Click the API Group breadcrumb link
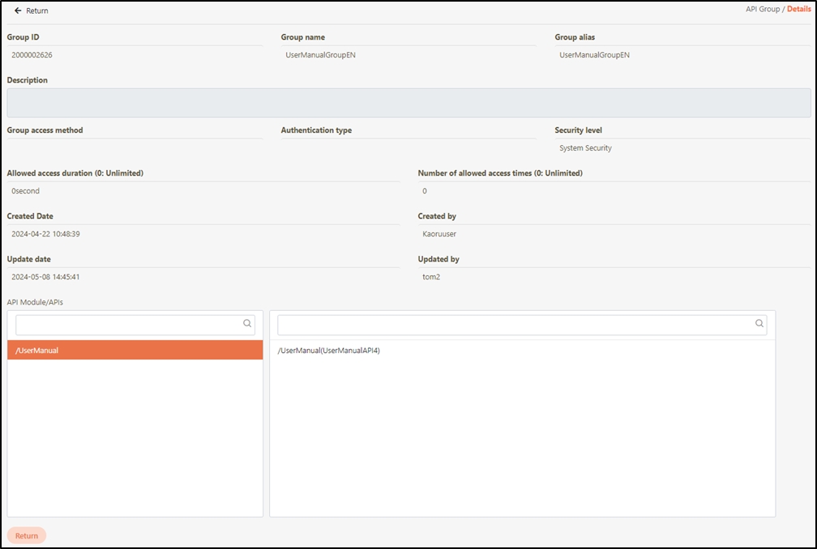Screen dimensions: 817x549 (x=763, y=9)
